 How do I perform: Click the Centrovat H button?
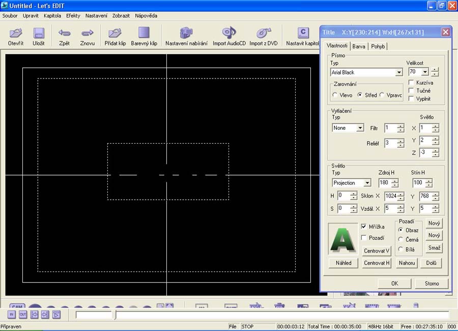(377, 263)
